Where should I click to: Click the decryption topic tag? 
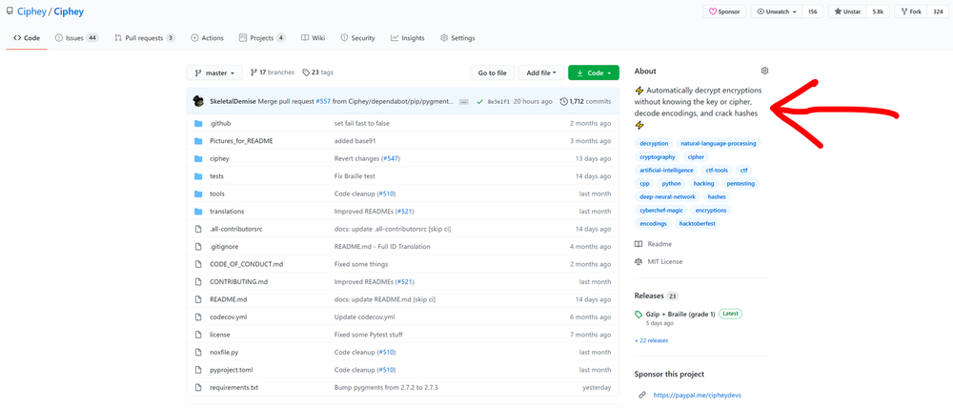(x=654, y=144)
